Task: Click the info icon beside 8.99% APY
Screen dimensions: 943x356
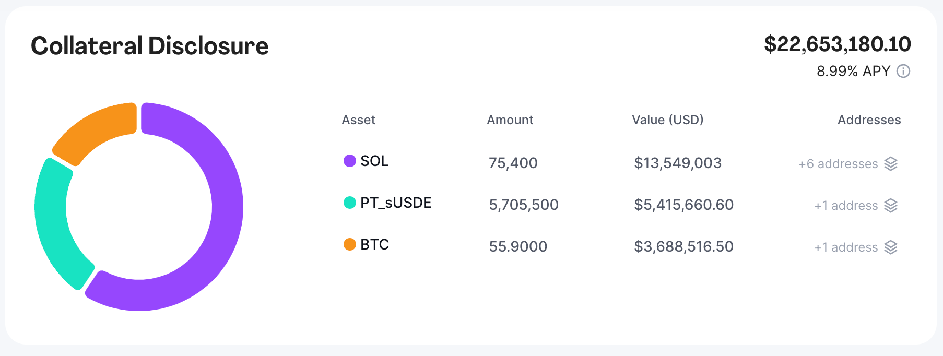Action: (903, 71)
